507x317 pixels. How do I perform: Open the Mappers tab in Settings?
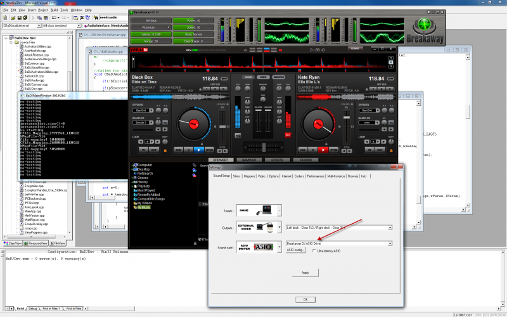point(249,176)
